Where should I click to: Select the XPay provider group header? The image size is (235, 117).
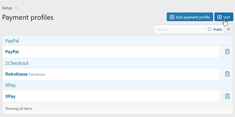[10, 85]
